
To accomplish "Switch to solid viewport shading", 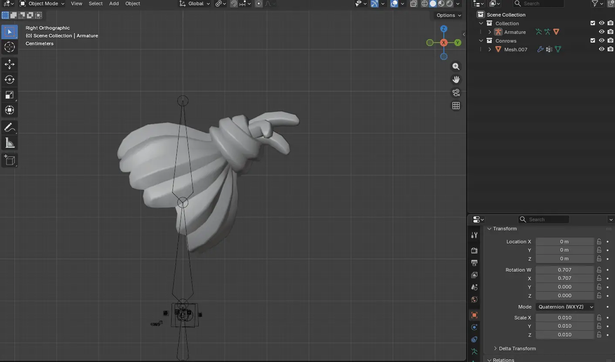I will pos(433,3).
